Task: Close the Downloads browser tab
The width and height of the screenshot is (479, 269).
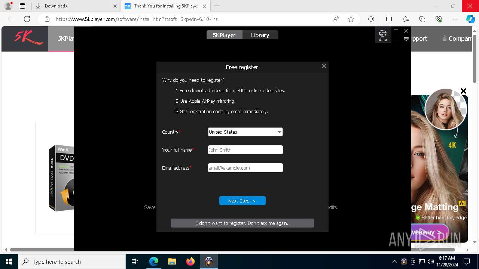Action: pos(115,6)
